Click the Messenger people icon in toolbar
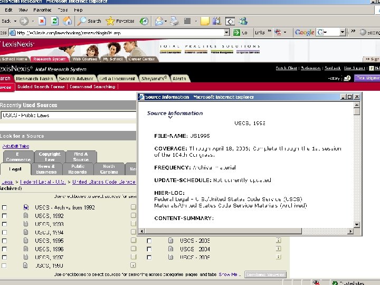The height and width of the screenshot is (285, 380). point(243,21)
